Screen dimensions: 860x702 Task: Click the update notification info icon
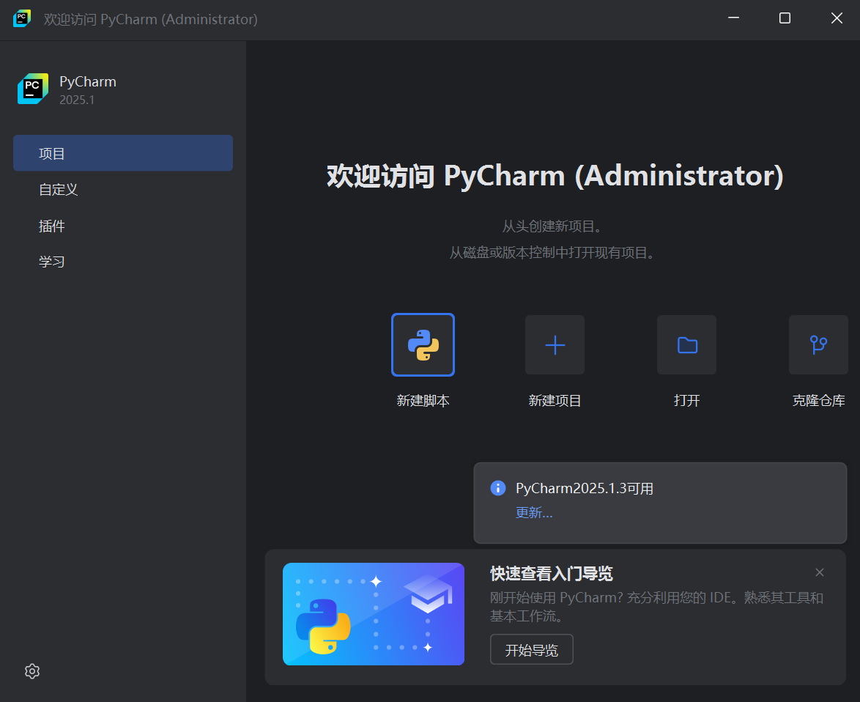tap(498, 487)
